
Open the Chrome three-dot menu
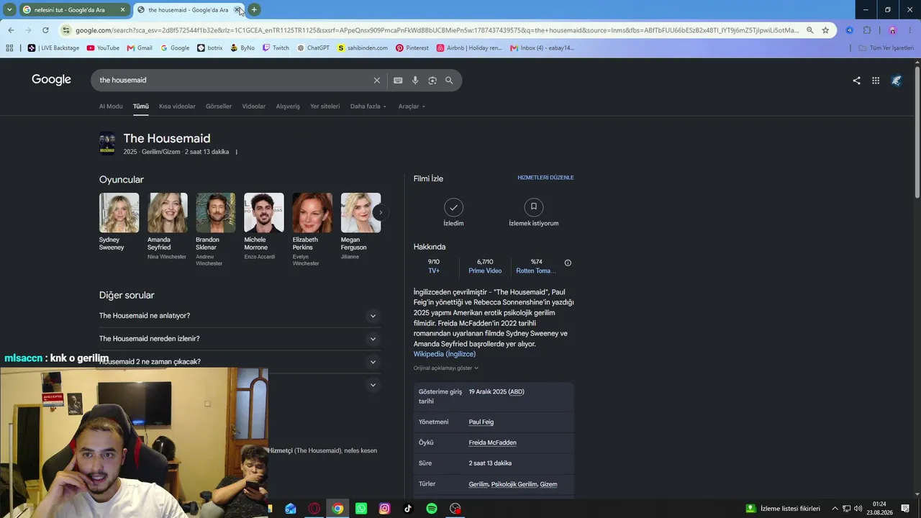909,30
